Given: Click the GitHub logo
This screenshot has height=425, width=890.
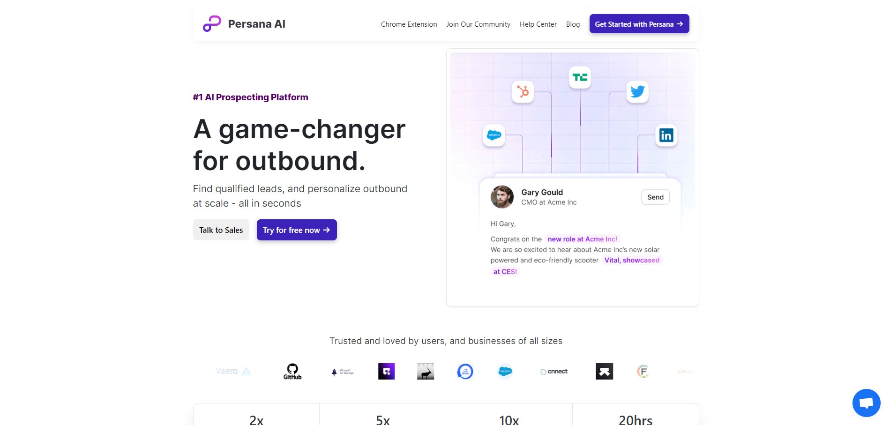Looking at the screenshot, I should [292, 371].
